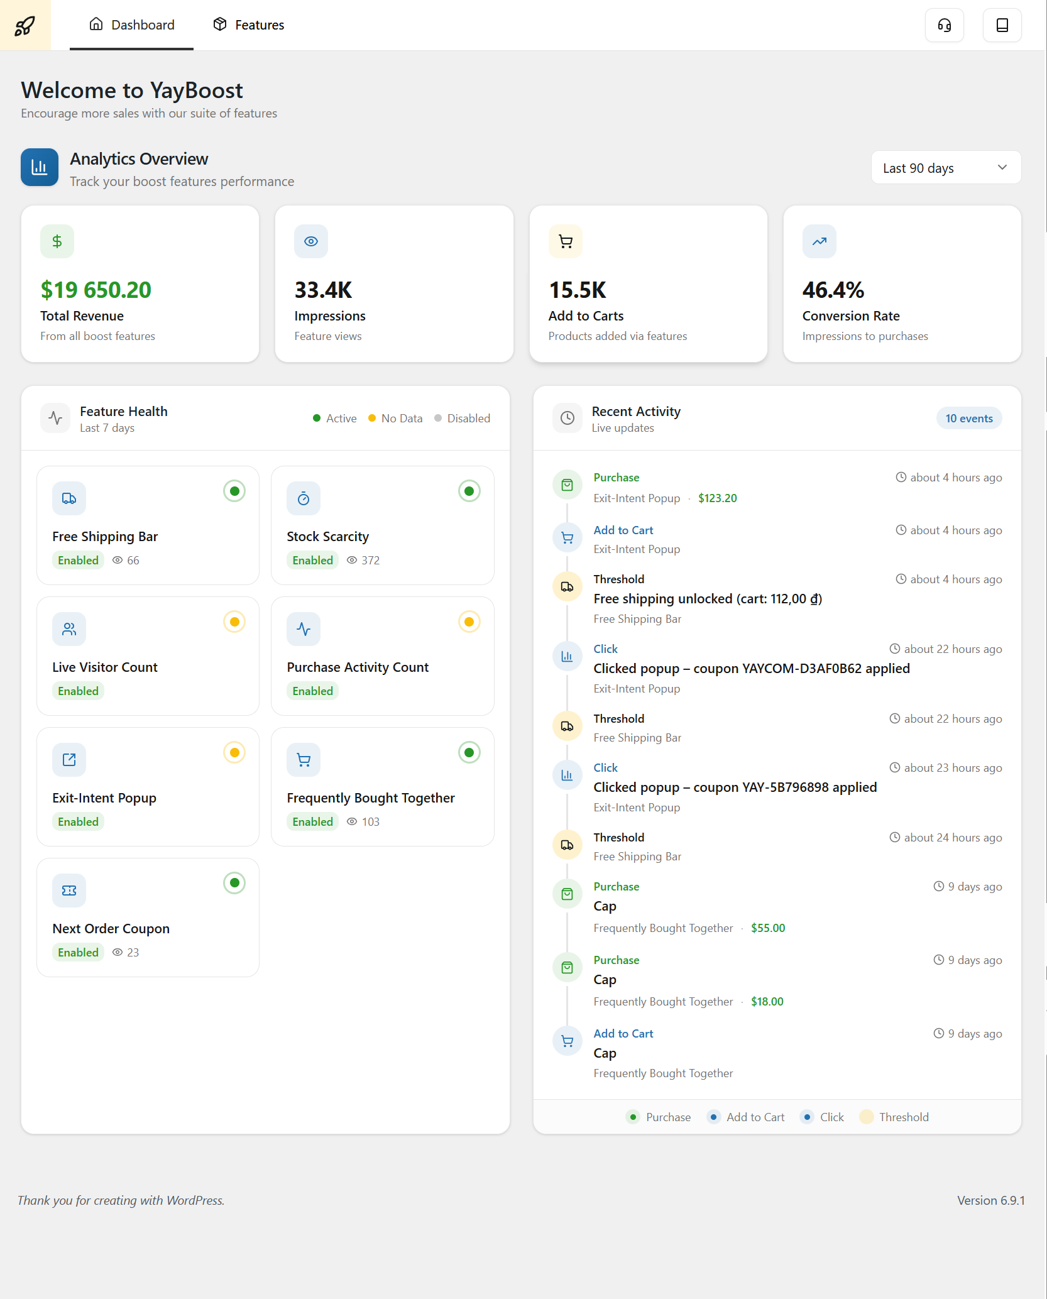Click the WordPress link in the footer
Image resolution: width=1047 pixels, height=1299 pixels.
pos(195,1200)
